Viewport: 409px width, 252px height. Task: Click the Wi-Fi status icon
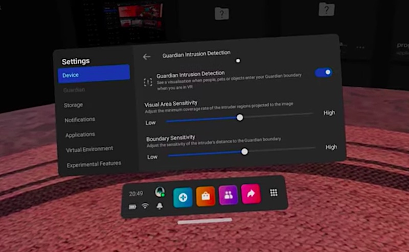click(x=145, y=206)
